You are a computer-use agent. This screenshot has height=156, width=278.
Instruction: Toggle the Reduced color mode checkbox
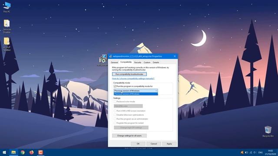(115, 101)
